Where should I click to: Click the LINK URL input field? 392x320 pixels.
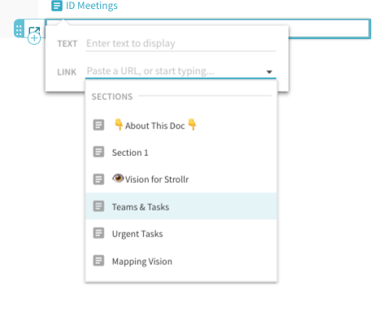coord(175,71)
